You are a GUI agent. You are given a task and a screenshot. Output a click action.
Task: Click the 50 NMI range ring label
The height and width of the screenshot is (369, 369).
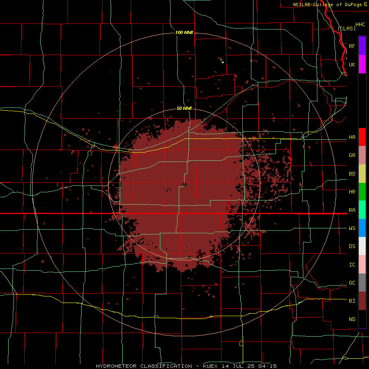(184, 108)
